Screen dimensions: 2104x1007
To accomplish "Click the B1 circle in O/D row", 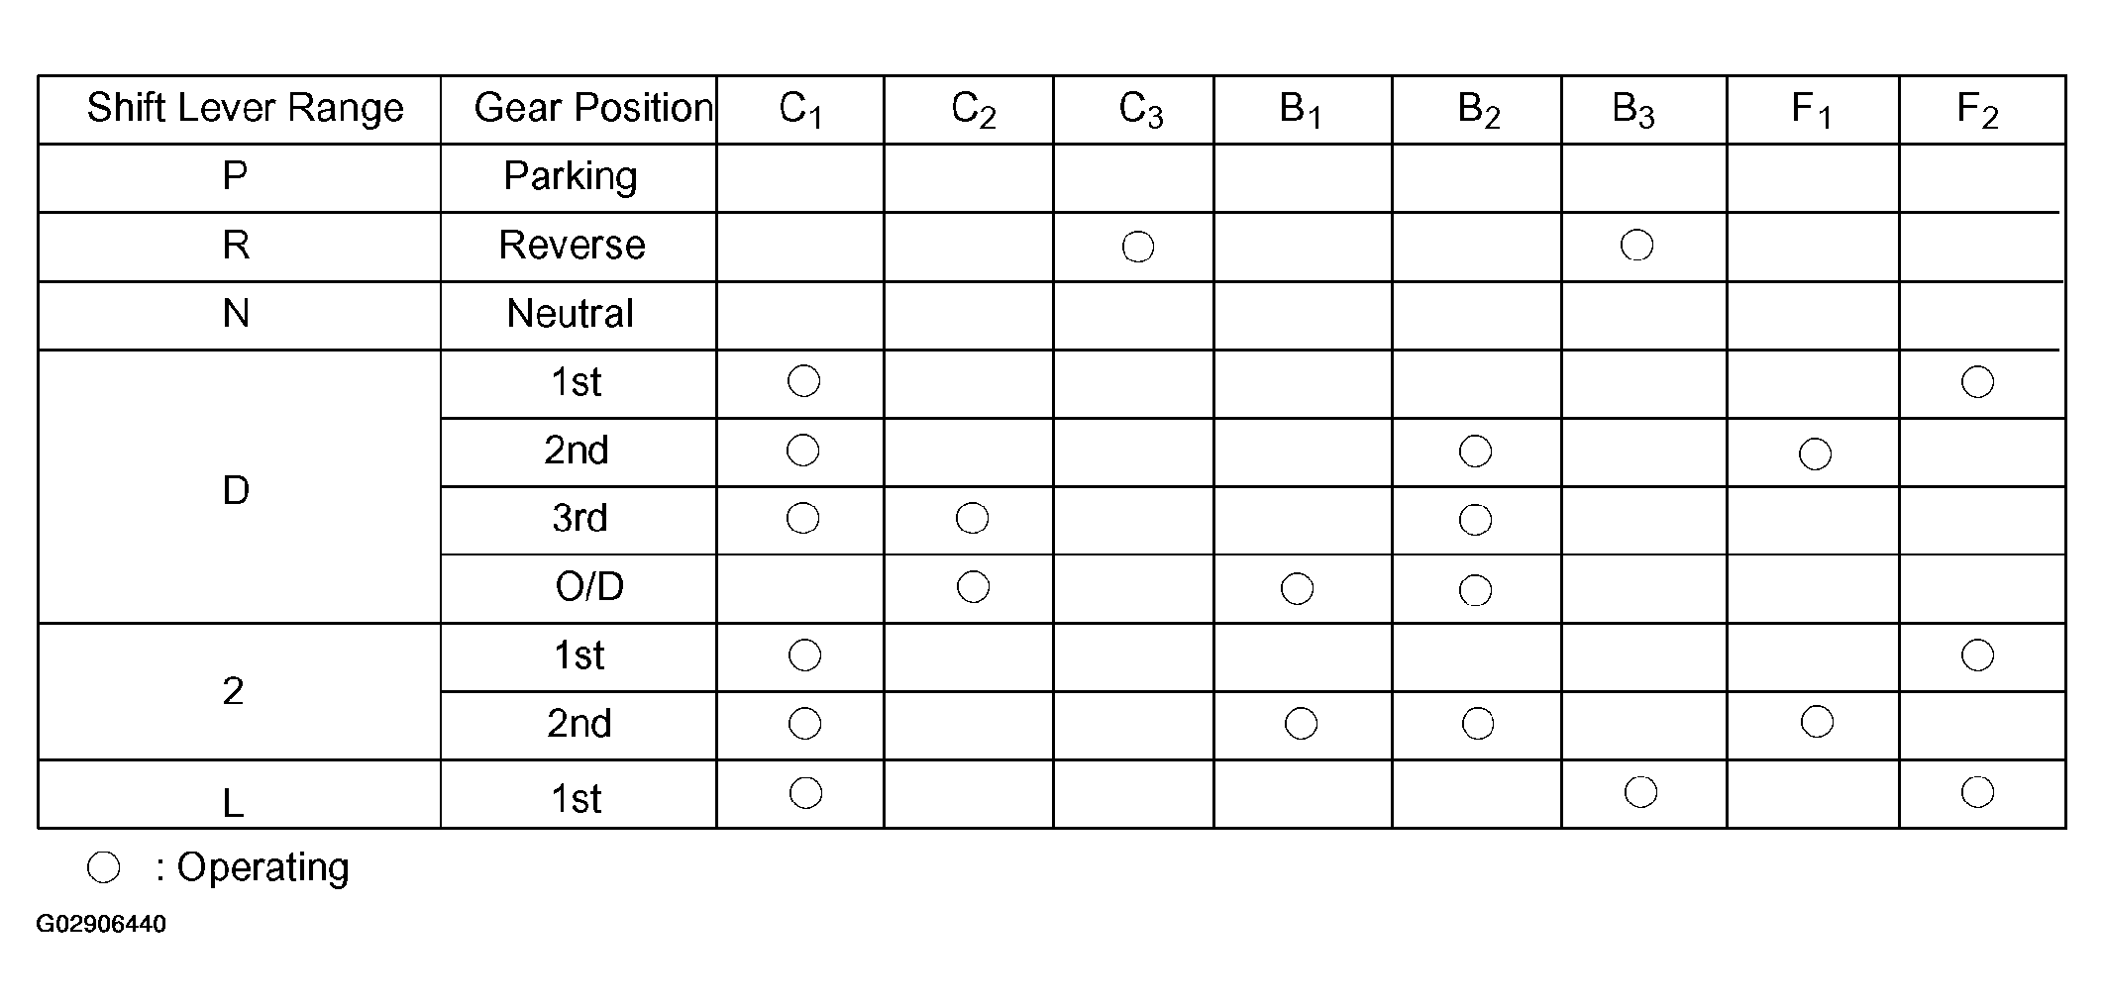I will [x=1297, y=589].
